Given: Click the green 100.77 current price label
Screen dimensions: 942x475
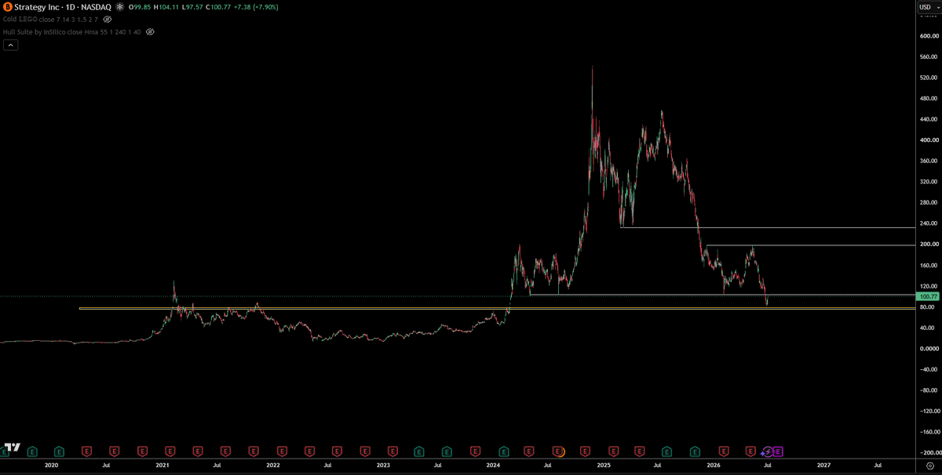Looking at the screenshot, I should (927, 296).
